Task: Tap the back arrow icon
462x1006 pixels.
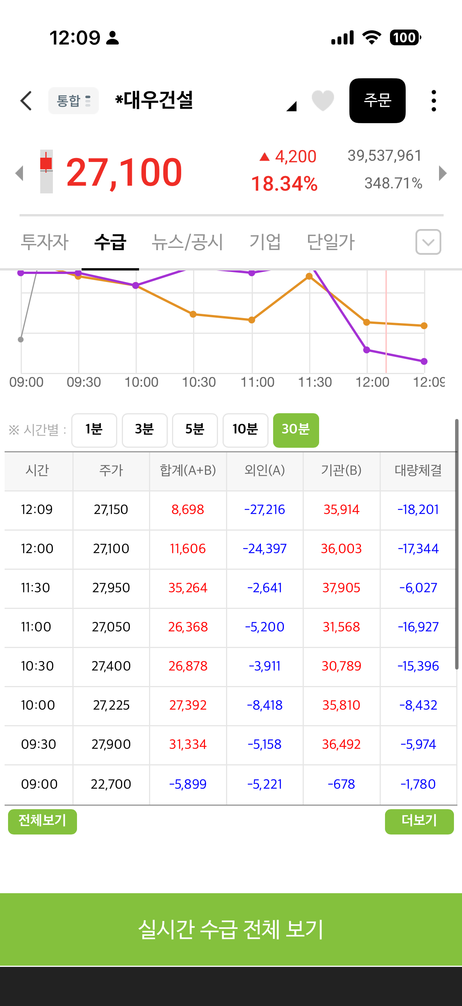Action: (26, 101)
